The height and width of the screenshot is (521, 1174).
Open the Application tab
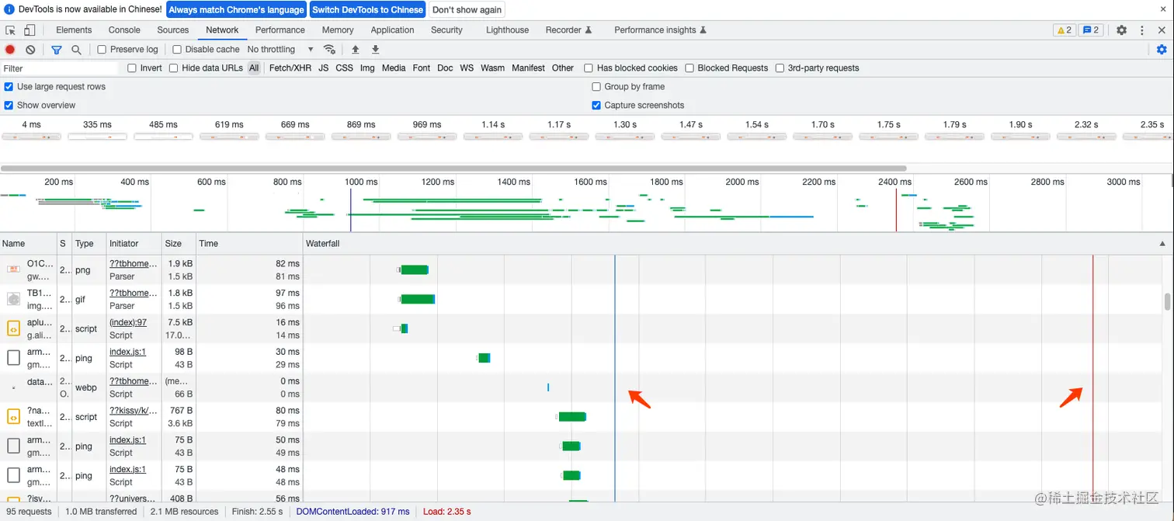click(x=392, y=30)
